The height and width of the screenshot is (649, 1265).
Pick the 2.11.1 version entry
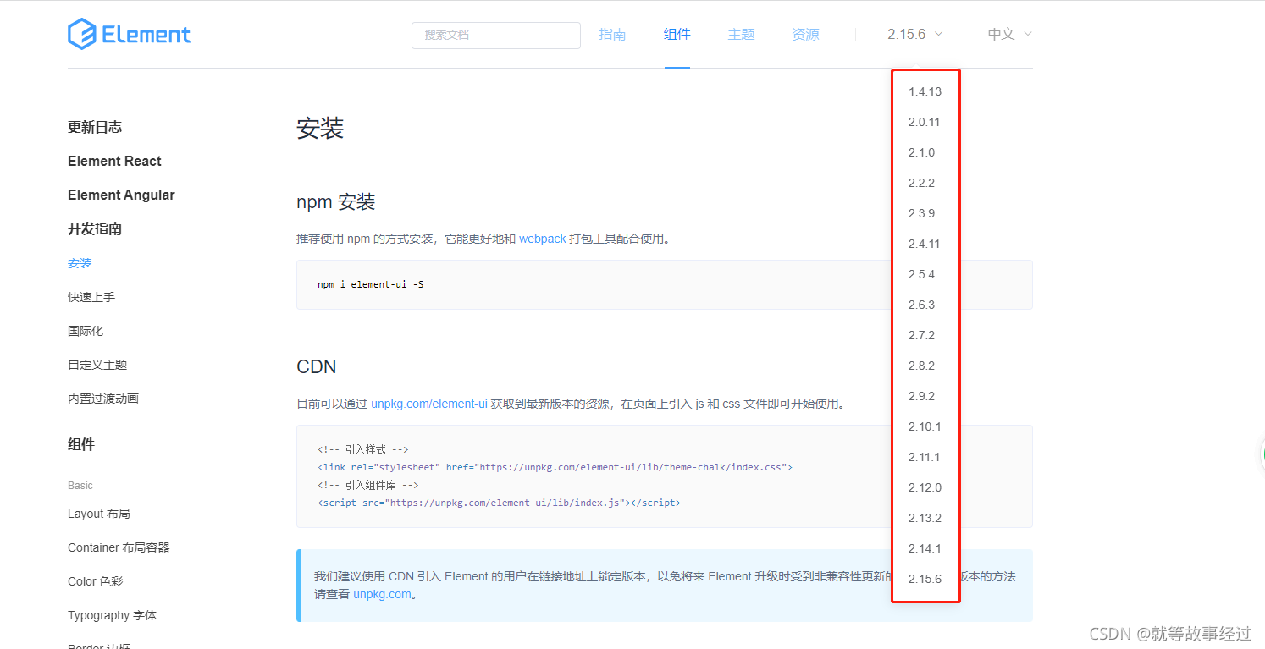click(x=925, y=457)
